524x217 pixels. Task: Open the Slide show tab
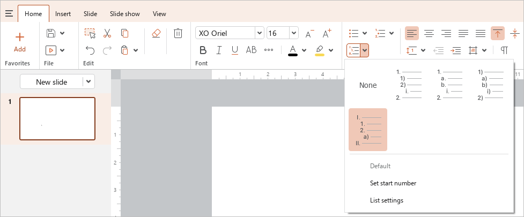[125, 14]
